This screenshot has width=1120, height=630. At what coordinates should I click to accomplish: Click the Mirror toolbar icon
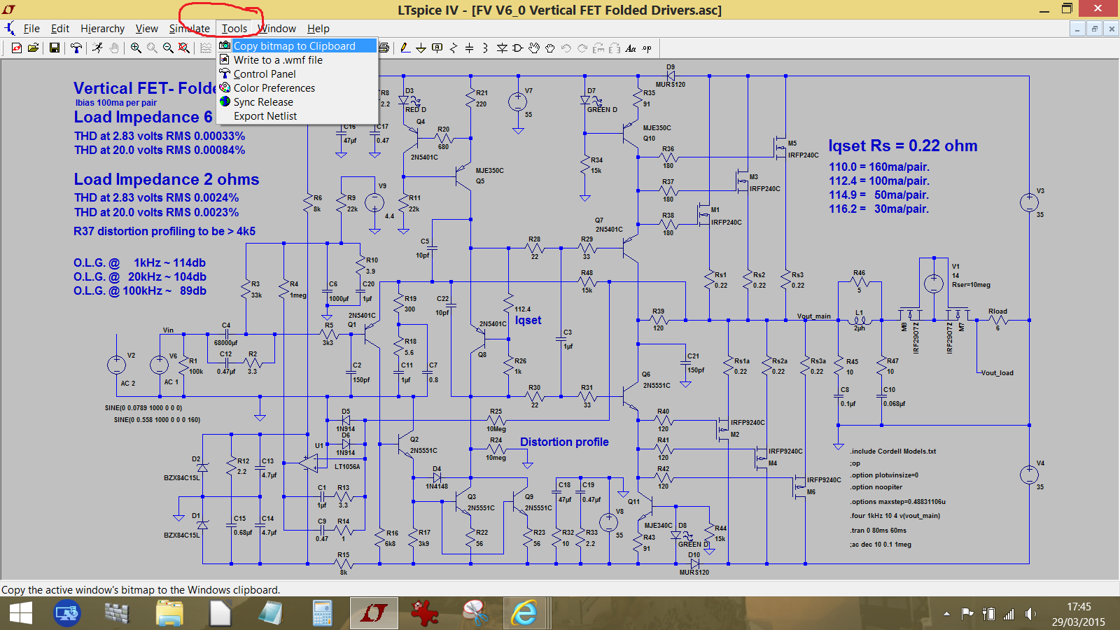pyautogui.click(x=615, y=48)
